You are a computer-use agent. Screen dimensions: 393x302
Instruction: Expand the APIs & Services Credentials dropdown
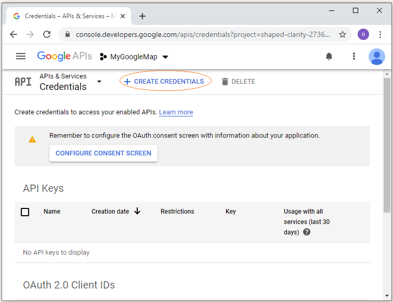point(99,82)
